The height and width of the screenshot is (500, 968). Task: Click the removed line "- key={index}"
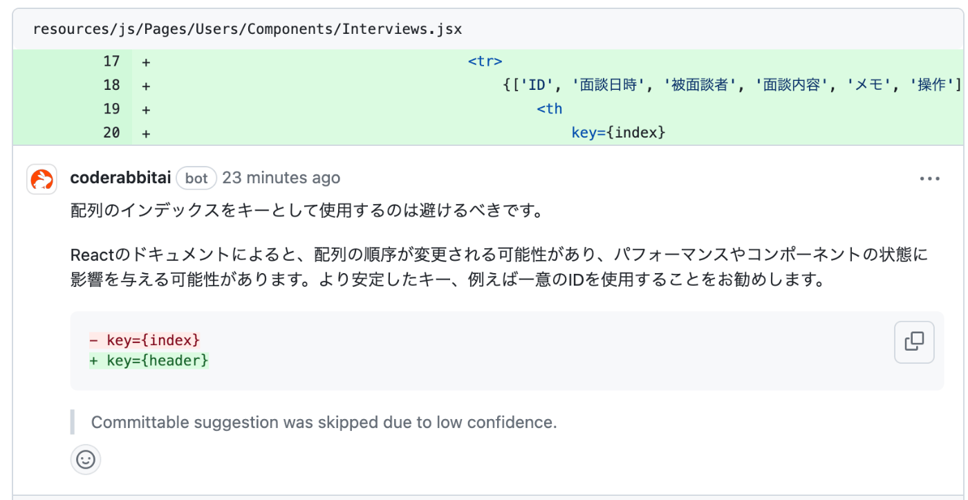(145, 340)
